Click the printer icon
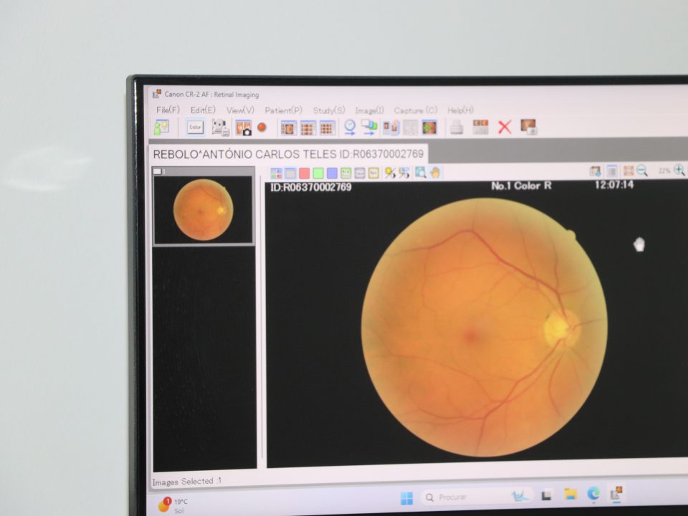688x516 pixels. (x=456, y=128)
